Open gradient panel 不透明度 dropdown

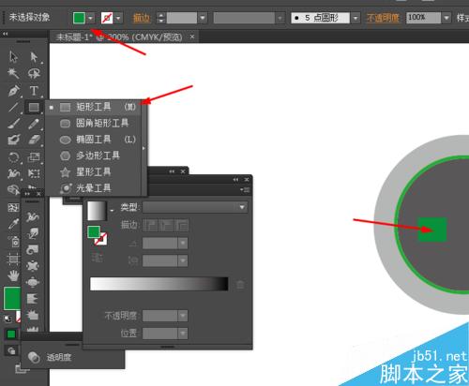point(183,316)
